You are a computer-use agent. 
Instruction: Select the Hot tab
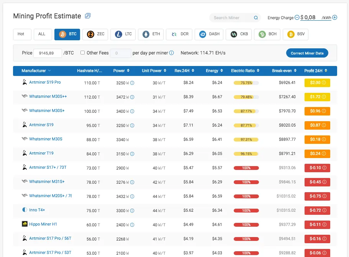22,34
